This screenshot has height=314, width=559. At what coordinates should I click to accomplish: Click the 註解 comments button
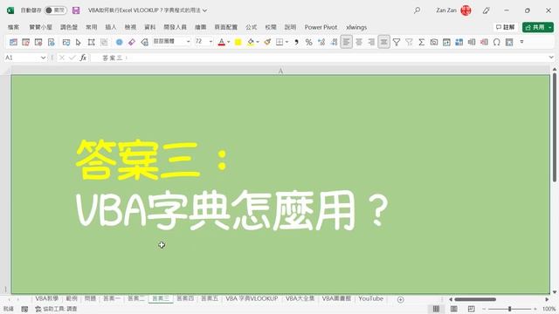[x=505, y=27]
